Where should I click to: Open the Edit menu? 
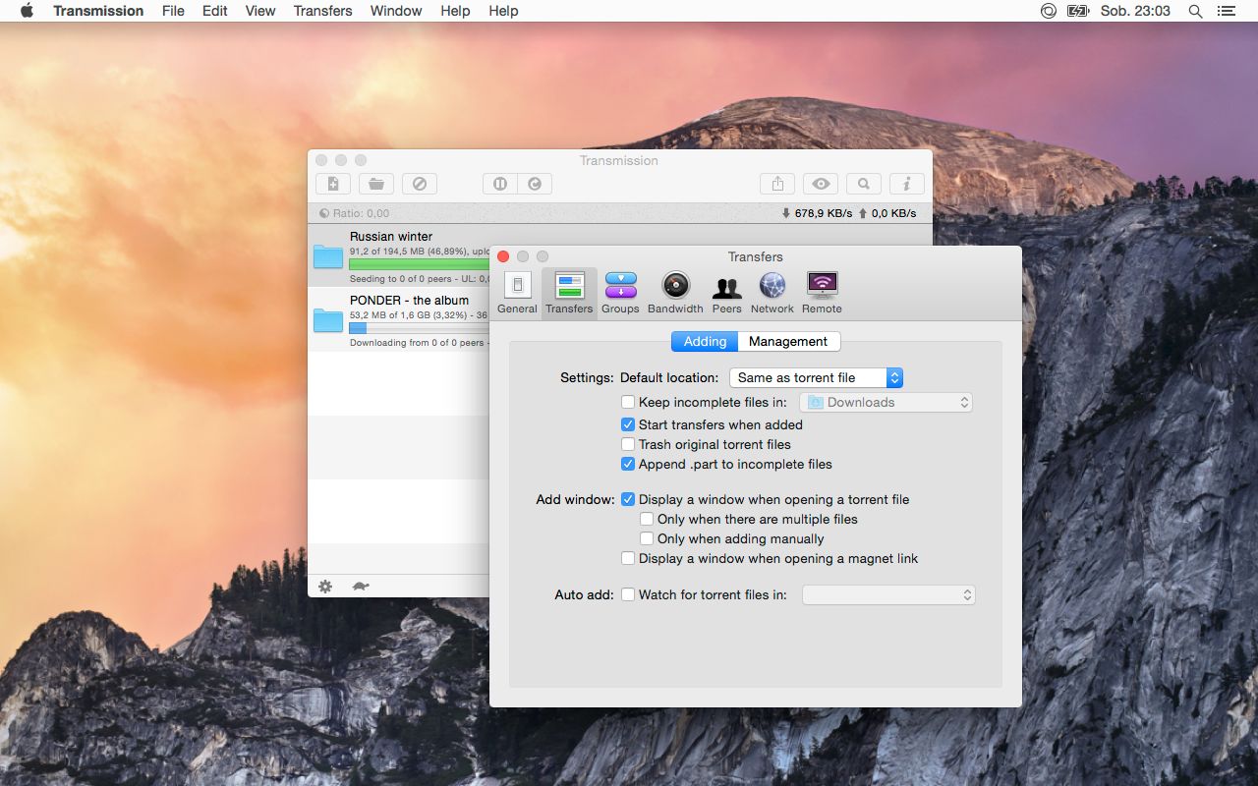pos(214,11)
